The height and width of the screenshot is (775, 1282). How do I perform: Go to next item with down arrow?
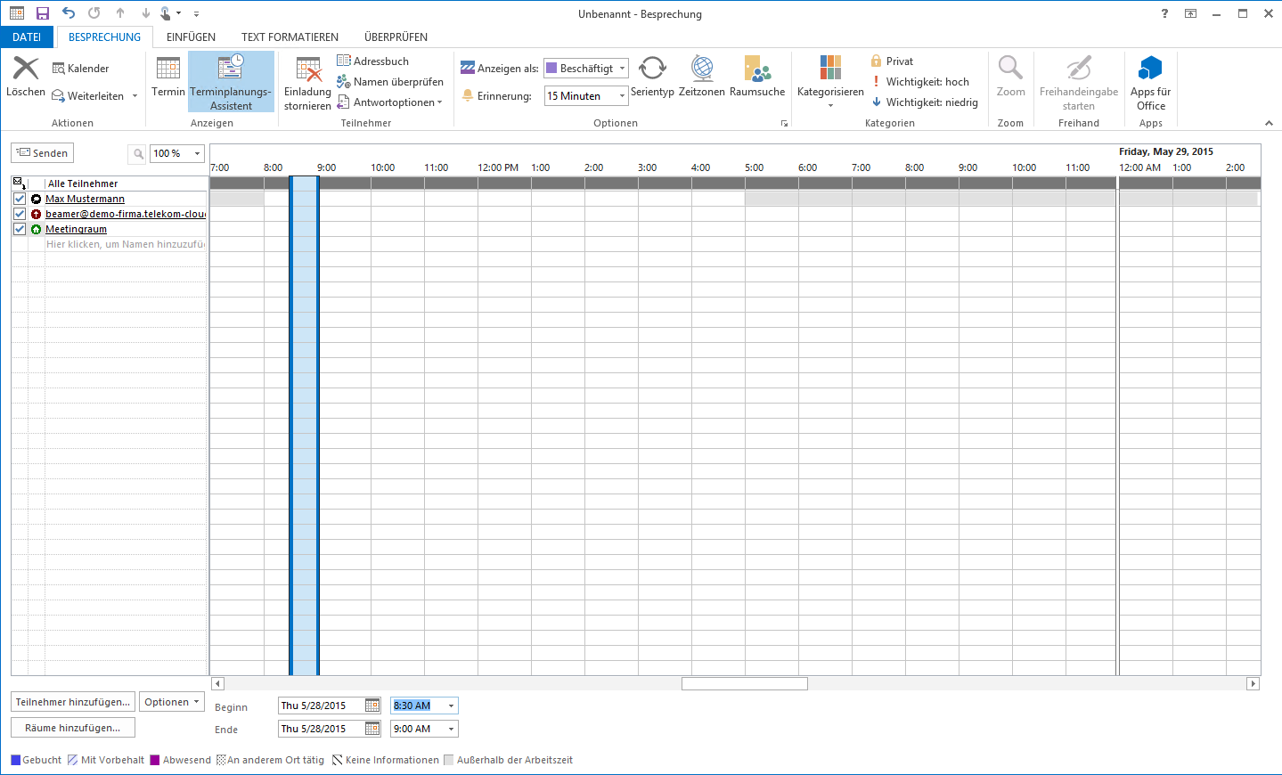pyautogui.click(x=146, y=13)
